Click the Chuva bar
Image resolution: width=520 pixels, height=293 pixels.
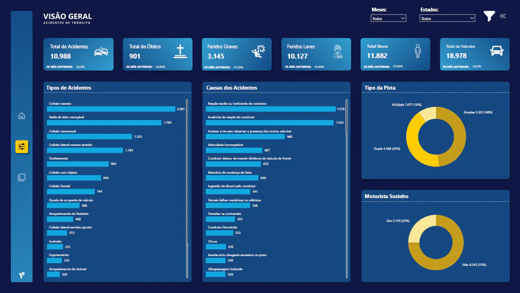click(216, 246)
